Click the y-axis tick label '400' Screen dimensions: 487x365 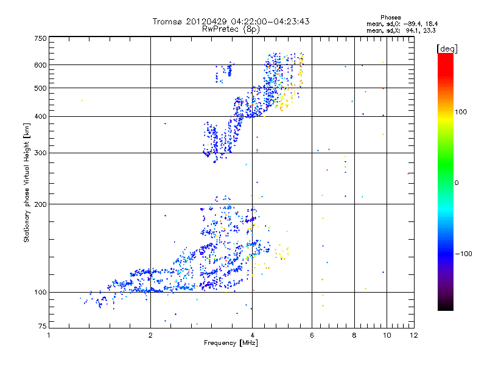click(40, 117)
